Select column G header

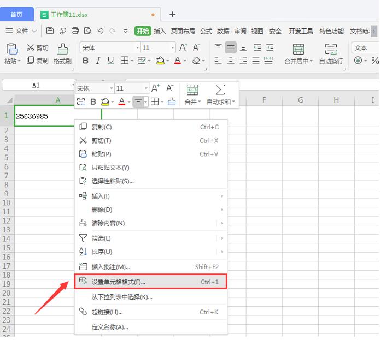click(300, 100)
